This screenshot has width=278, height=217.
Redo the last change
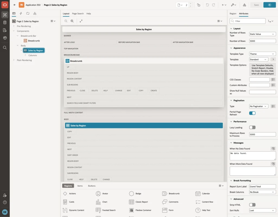[x=213, y=5]
